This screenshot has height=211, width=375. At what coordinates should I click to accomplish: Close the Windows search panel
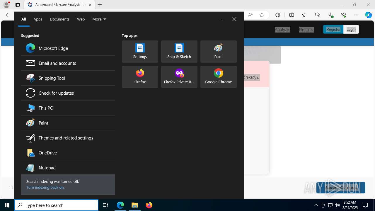click(x=234, y=19)
